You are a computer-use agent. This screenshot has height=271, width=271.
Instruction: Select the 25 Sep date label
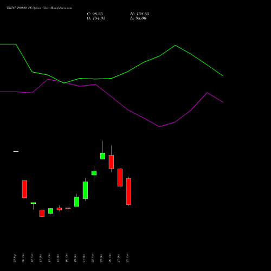coord(15,258)
